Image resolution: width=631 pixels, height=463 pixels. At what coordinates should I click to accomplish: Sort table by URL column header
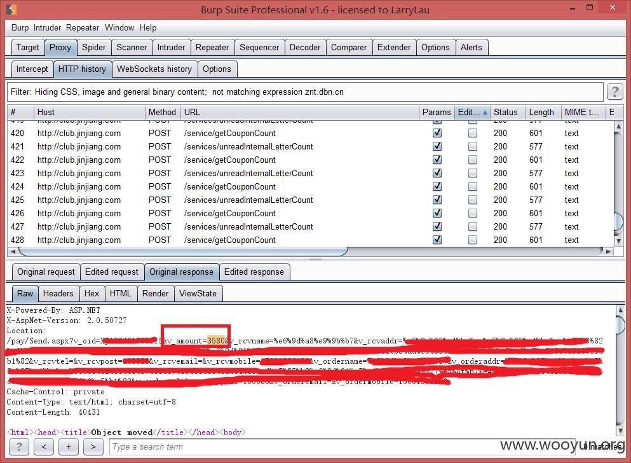300,113
